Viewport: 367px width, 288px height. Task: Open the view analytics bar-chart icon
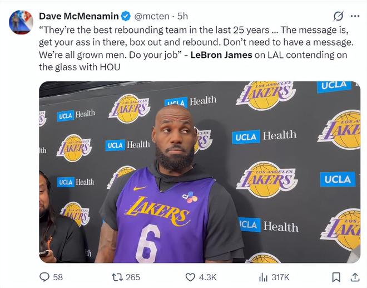pos(263,277)
